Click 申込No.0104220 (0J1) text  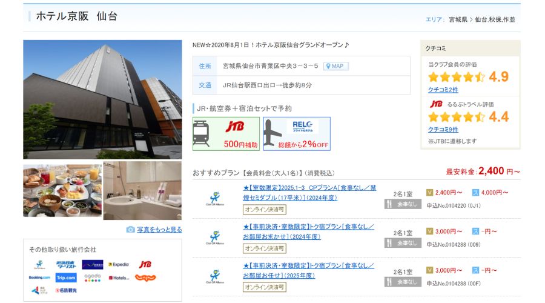click(x=454, y=205)
